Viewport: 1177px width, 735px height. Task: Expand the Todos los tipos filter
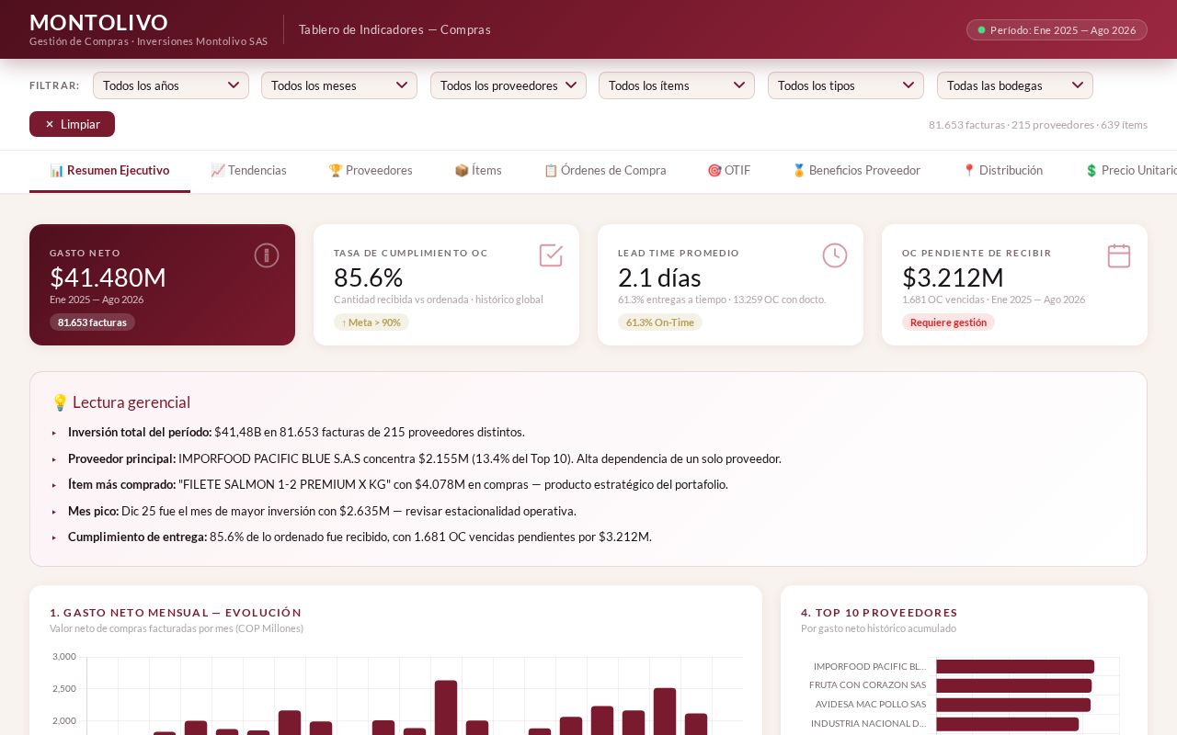coord(846,85)
